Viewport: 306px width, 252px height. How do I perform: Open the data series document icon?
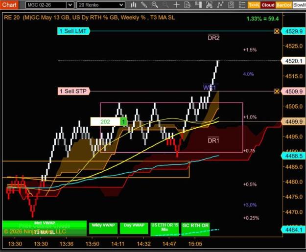(x=188, y=5)
